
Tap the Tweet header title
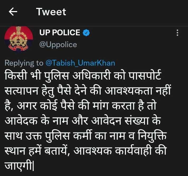[51, 12]
